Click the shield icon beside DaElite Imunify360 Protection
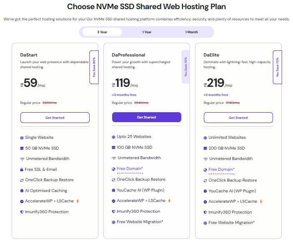Image resolution: width=293 pixels, height=241 pixels. point(205,212)
